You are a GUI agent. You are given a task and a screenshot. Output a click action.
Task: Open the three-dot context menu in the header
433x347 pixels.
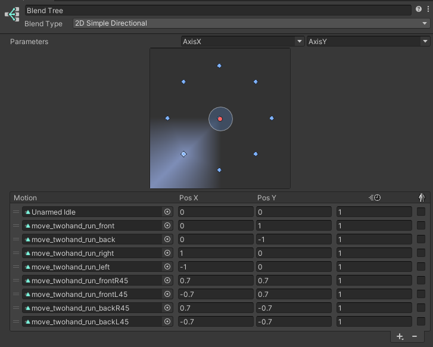click(428, 9)
